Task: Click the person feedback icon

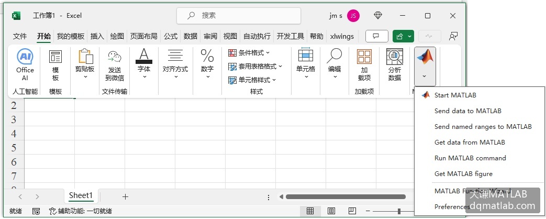Action: pyautogui.click(x=453, y=36)
